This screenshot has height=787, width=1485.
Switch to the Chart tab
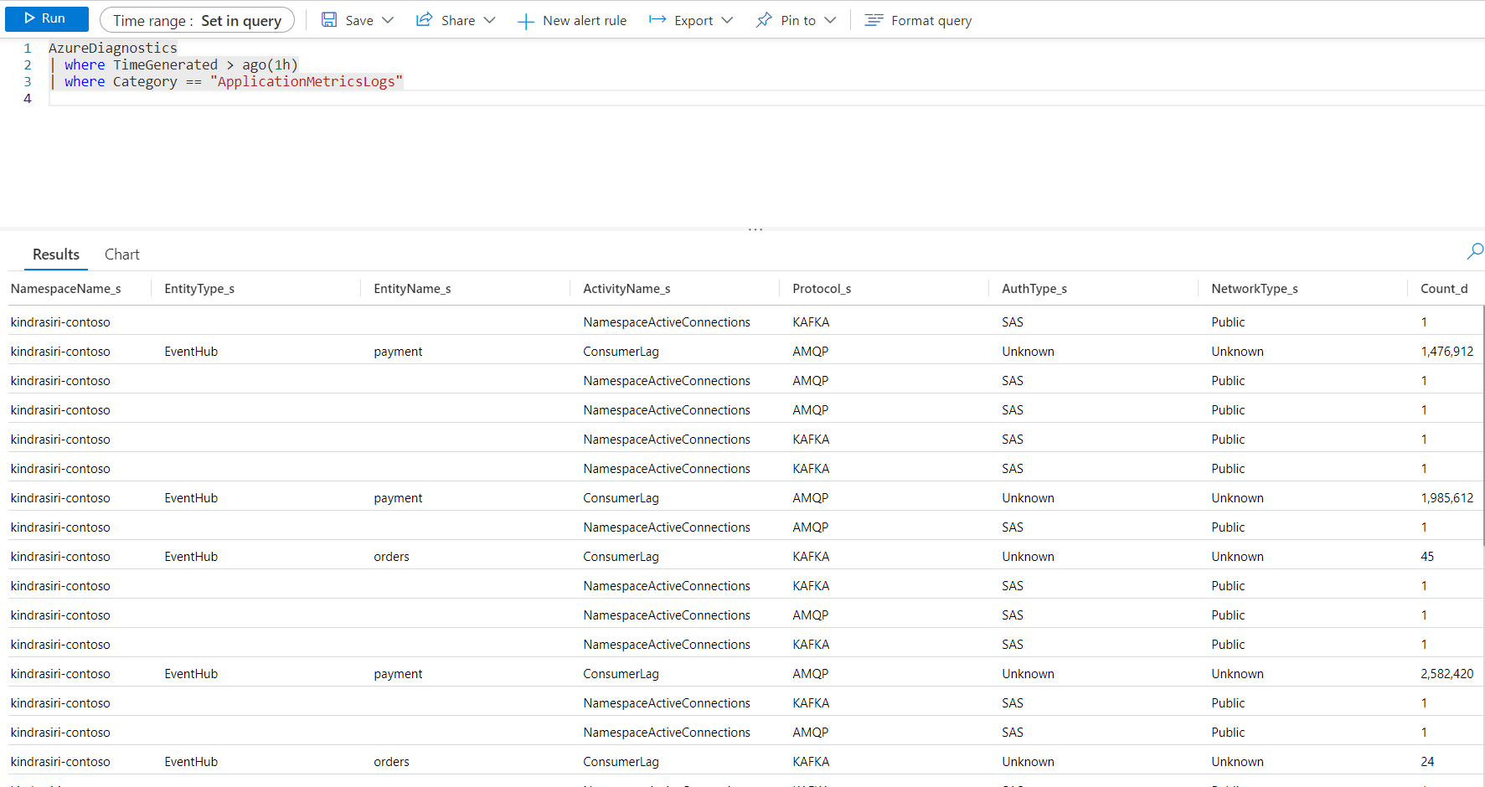(121, 255)
